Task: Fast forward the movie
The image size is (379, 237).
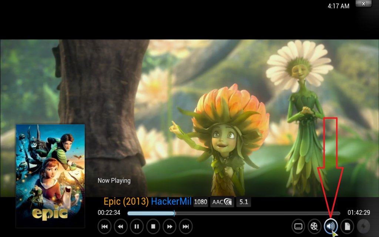Action: (x=170, y=227)
